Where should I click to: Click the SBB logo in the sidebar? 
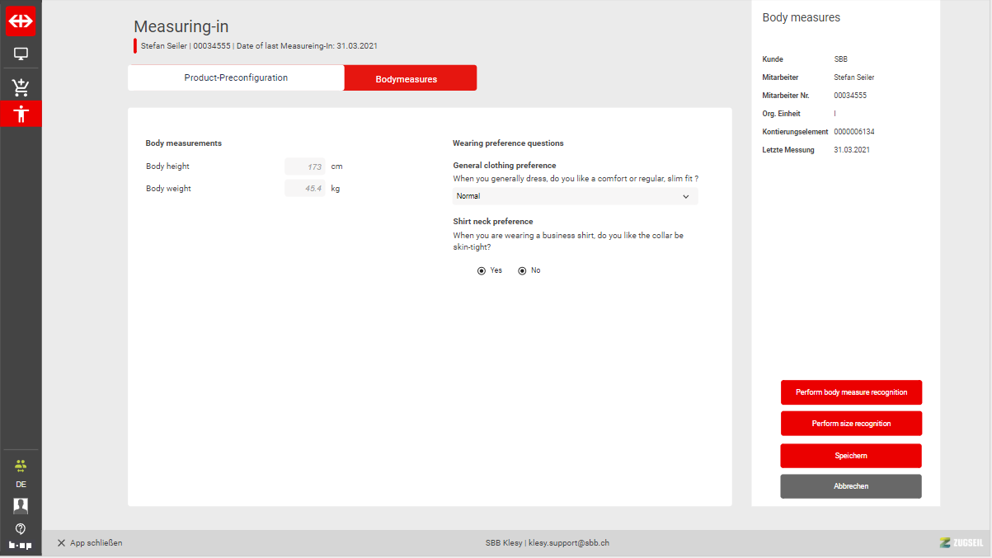pyautogui.click(x=21, y=21)
